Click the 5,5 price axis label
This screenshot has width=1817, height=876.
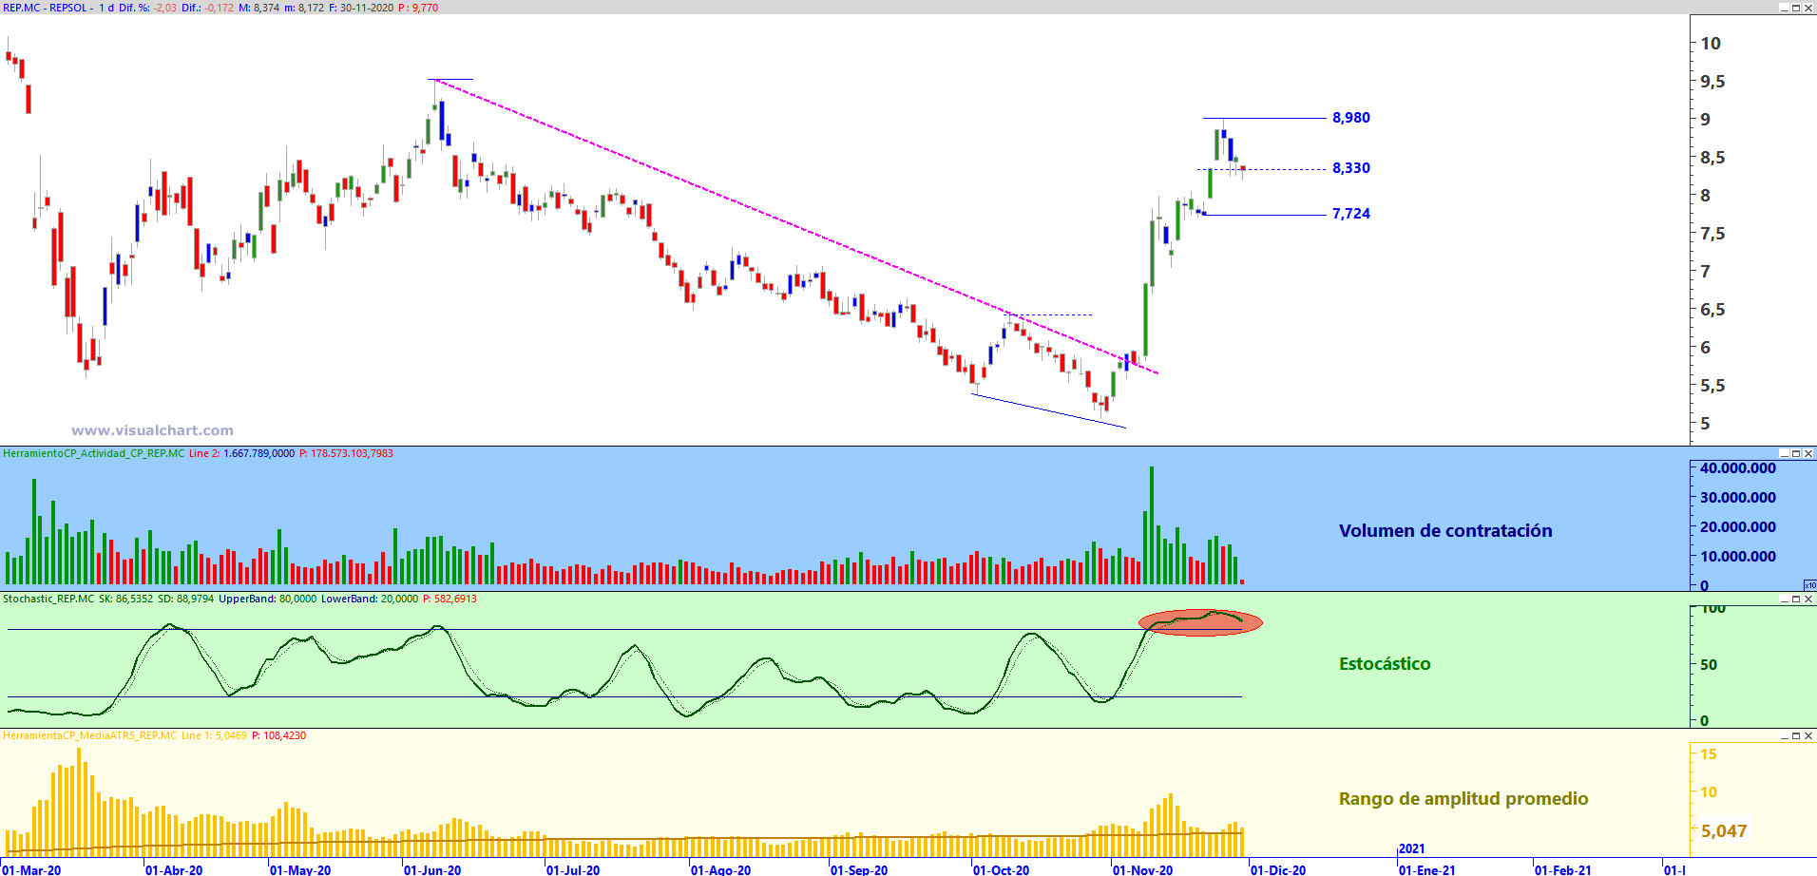[1712, 386]
